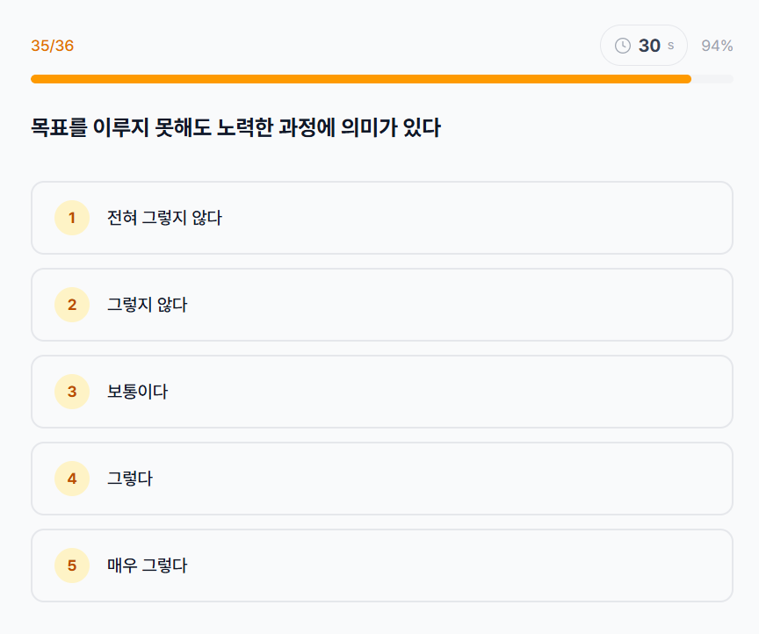This screenshot has width=759, height=634.
Task: Click the answer card containing '보통이다'
Action: 382,392
